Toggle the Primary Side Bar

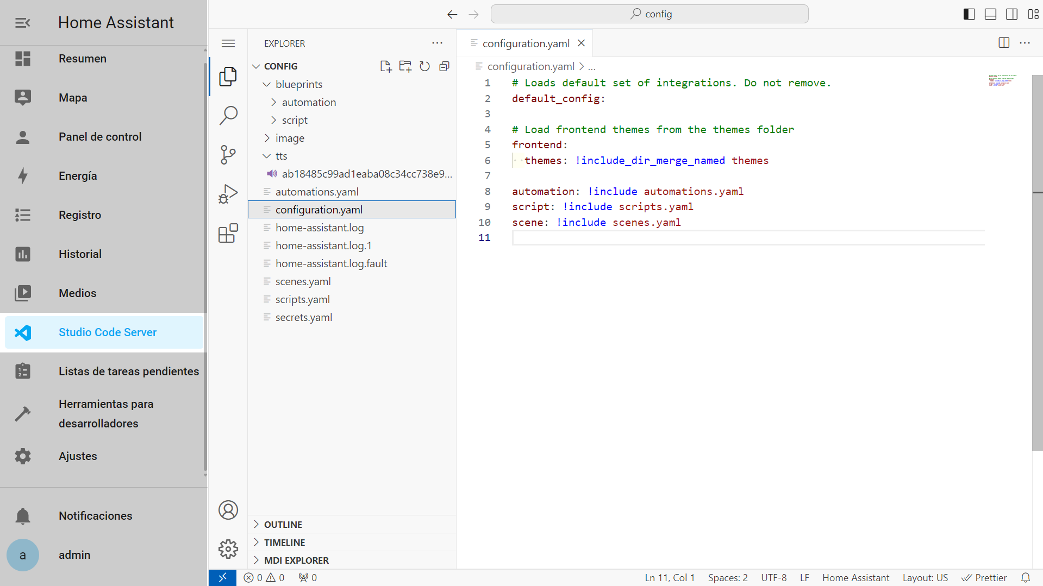pyautogui.click(x=969, y=14)
